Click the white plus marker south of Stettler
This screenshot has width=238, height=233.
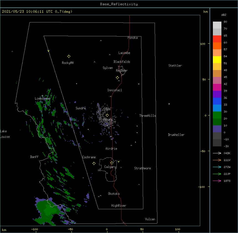pos(169,104)
